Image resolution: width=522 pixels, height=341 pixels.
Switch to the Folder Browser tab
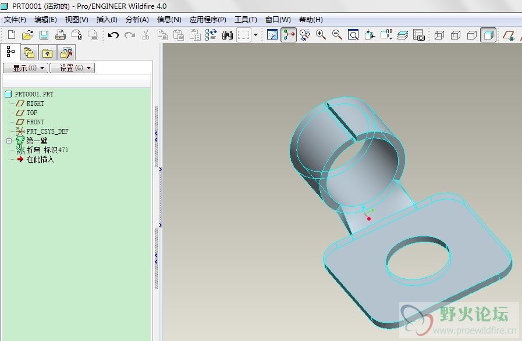(29, 53)
